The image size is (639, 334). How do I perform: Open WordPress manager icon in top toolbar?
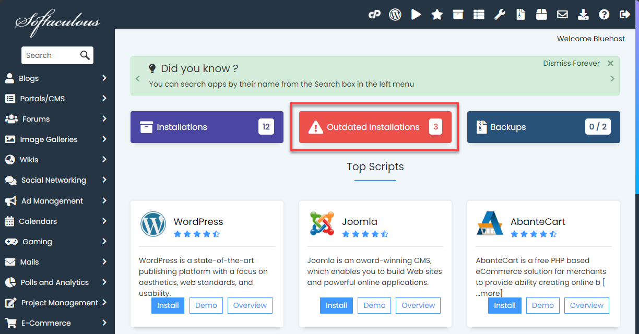click(x=395, y=15)
